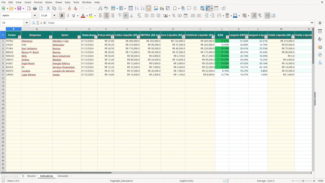Open the Font Size dropdown
The image size is (325, 183).
coord(54,16)
